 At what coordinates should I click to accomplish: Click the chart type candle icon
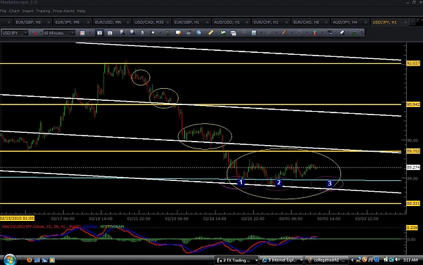[x=83, y=33]
